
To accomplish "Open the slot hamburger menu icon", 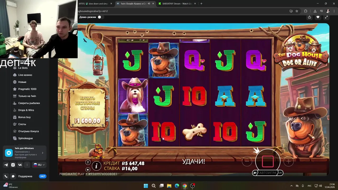I will tap(88, 162).
